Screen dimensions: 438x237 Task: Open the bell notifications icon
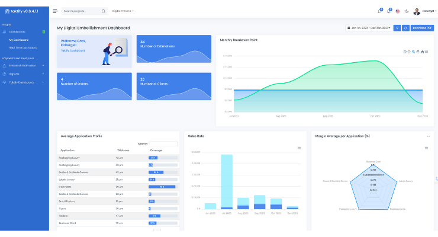[388, 11]
